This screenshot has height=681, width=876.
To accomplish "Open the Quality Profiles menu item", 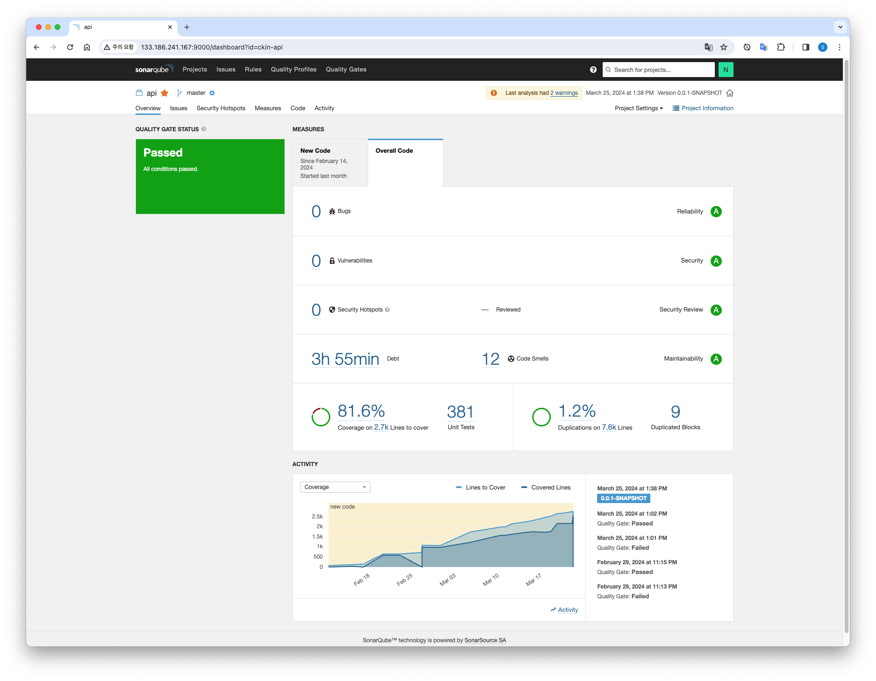I will click(x=293, y=70).
